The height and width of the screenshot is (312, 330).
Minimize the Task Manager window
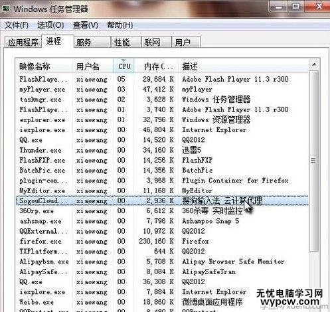(x=278, y=7)
